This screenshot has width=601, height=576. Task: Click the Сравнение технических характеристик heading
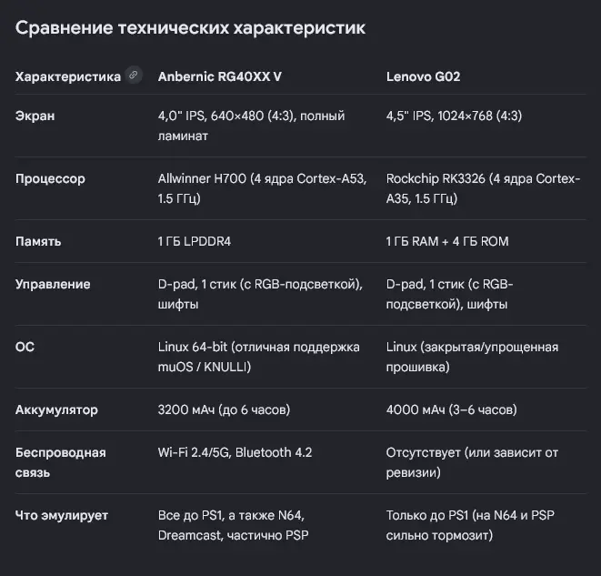[191, 28]
